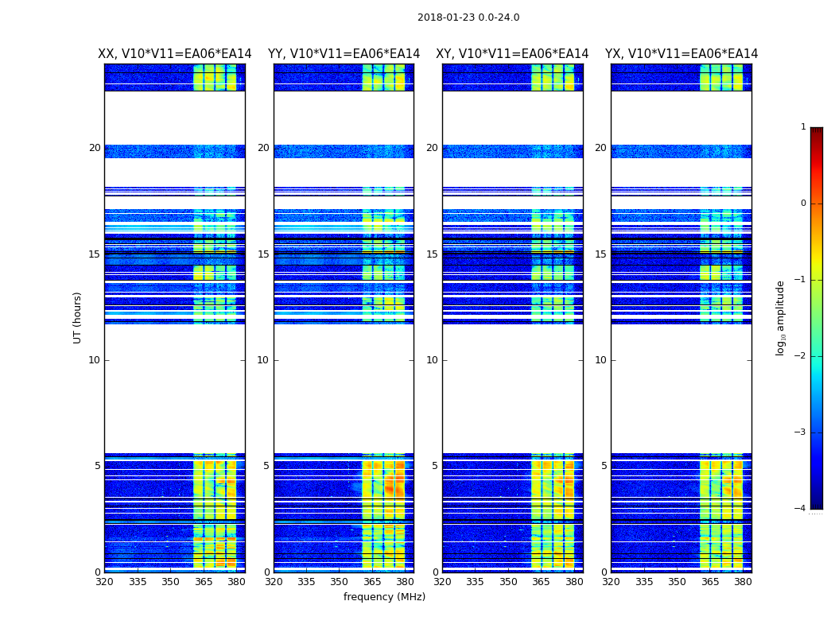Click the 380 frequency tick under YX panel

pos(743,582)
